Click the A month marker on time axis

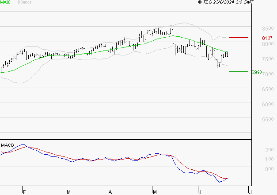click(x=110, y=192)
